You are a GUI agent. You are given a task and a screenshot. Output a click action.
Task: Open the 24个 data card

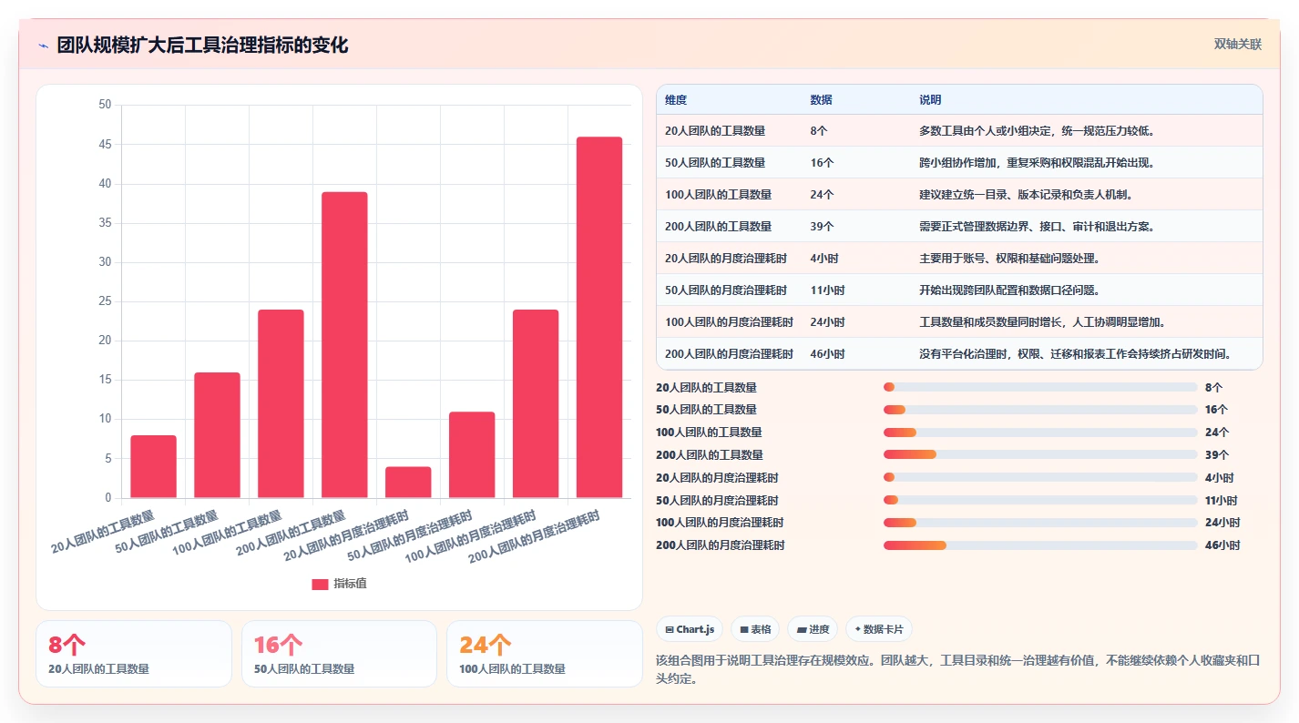coord(545,654)
